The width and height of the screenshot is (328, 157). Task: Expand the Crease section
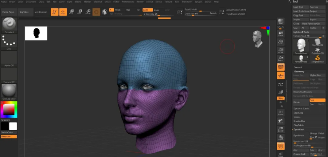coord(297,117)
